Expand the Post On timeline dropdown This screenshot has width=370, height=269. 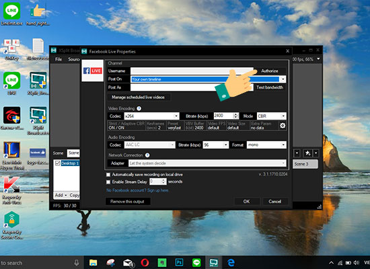[x=283, y=79]
